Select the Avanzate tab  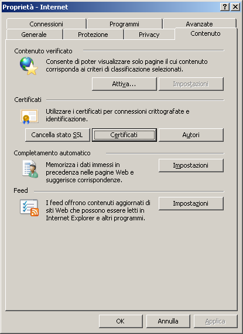(200, 24)
